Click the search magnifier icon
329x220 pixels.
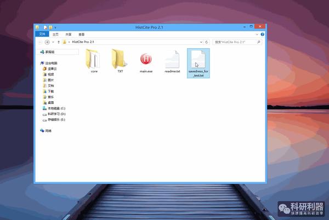pos(259,42)
